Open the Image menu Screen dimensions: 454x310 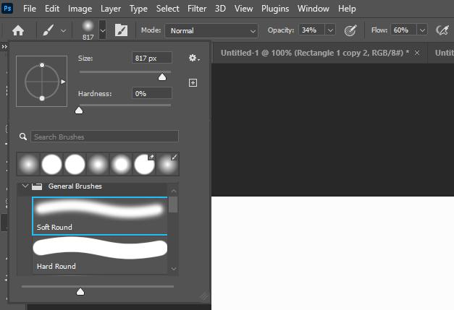click(80, 9)
